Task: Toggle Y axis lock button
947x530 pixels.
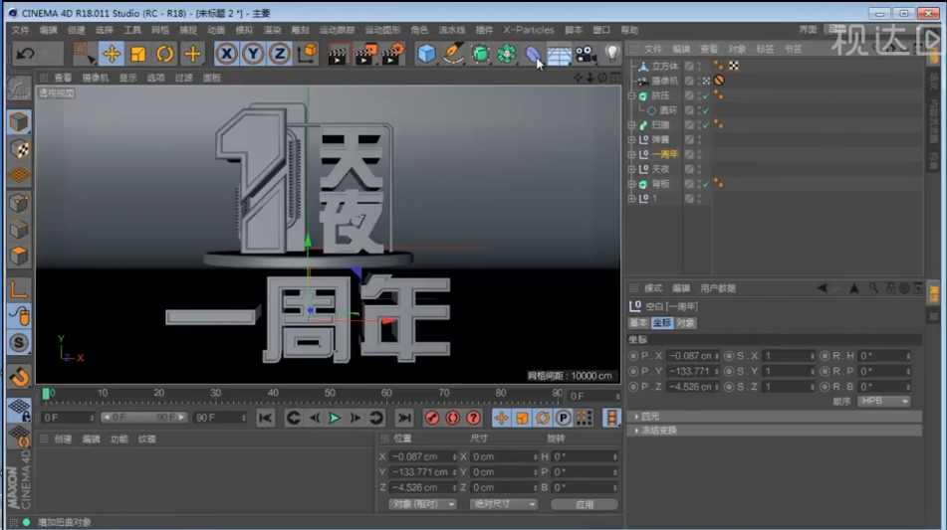Action: click(253, 54)
